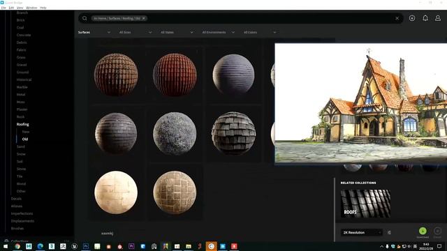Screen dimensions: 447x251
Task: Open the All Environments filter
Action: [x=219, y=33]
